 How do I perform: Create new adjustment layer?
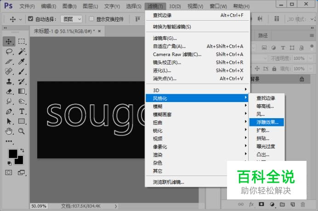(x=272, y=204)
